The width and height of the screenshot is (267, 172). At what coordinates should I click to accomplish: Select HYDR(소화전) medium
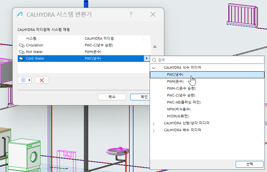[207, 116]
